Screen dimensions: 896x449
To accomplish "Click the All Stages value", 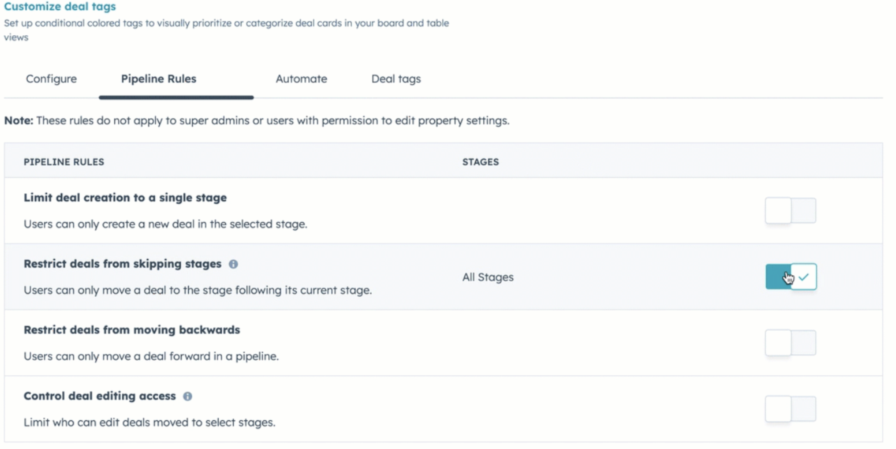I will coord(488,277).
